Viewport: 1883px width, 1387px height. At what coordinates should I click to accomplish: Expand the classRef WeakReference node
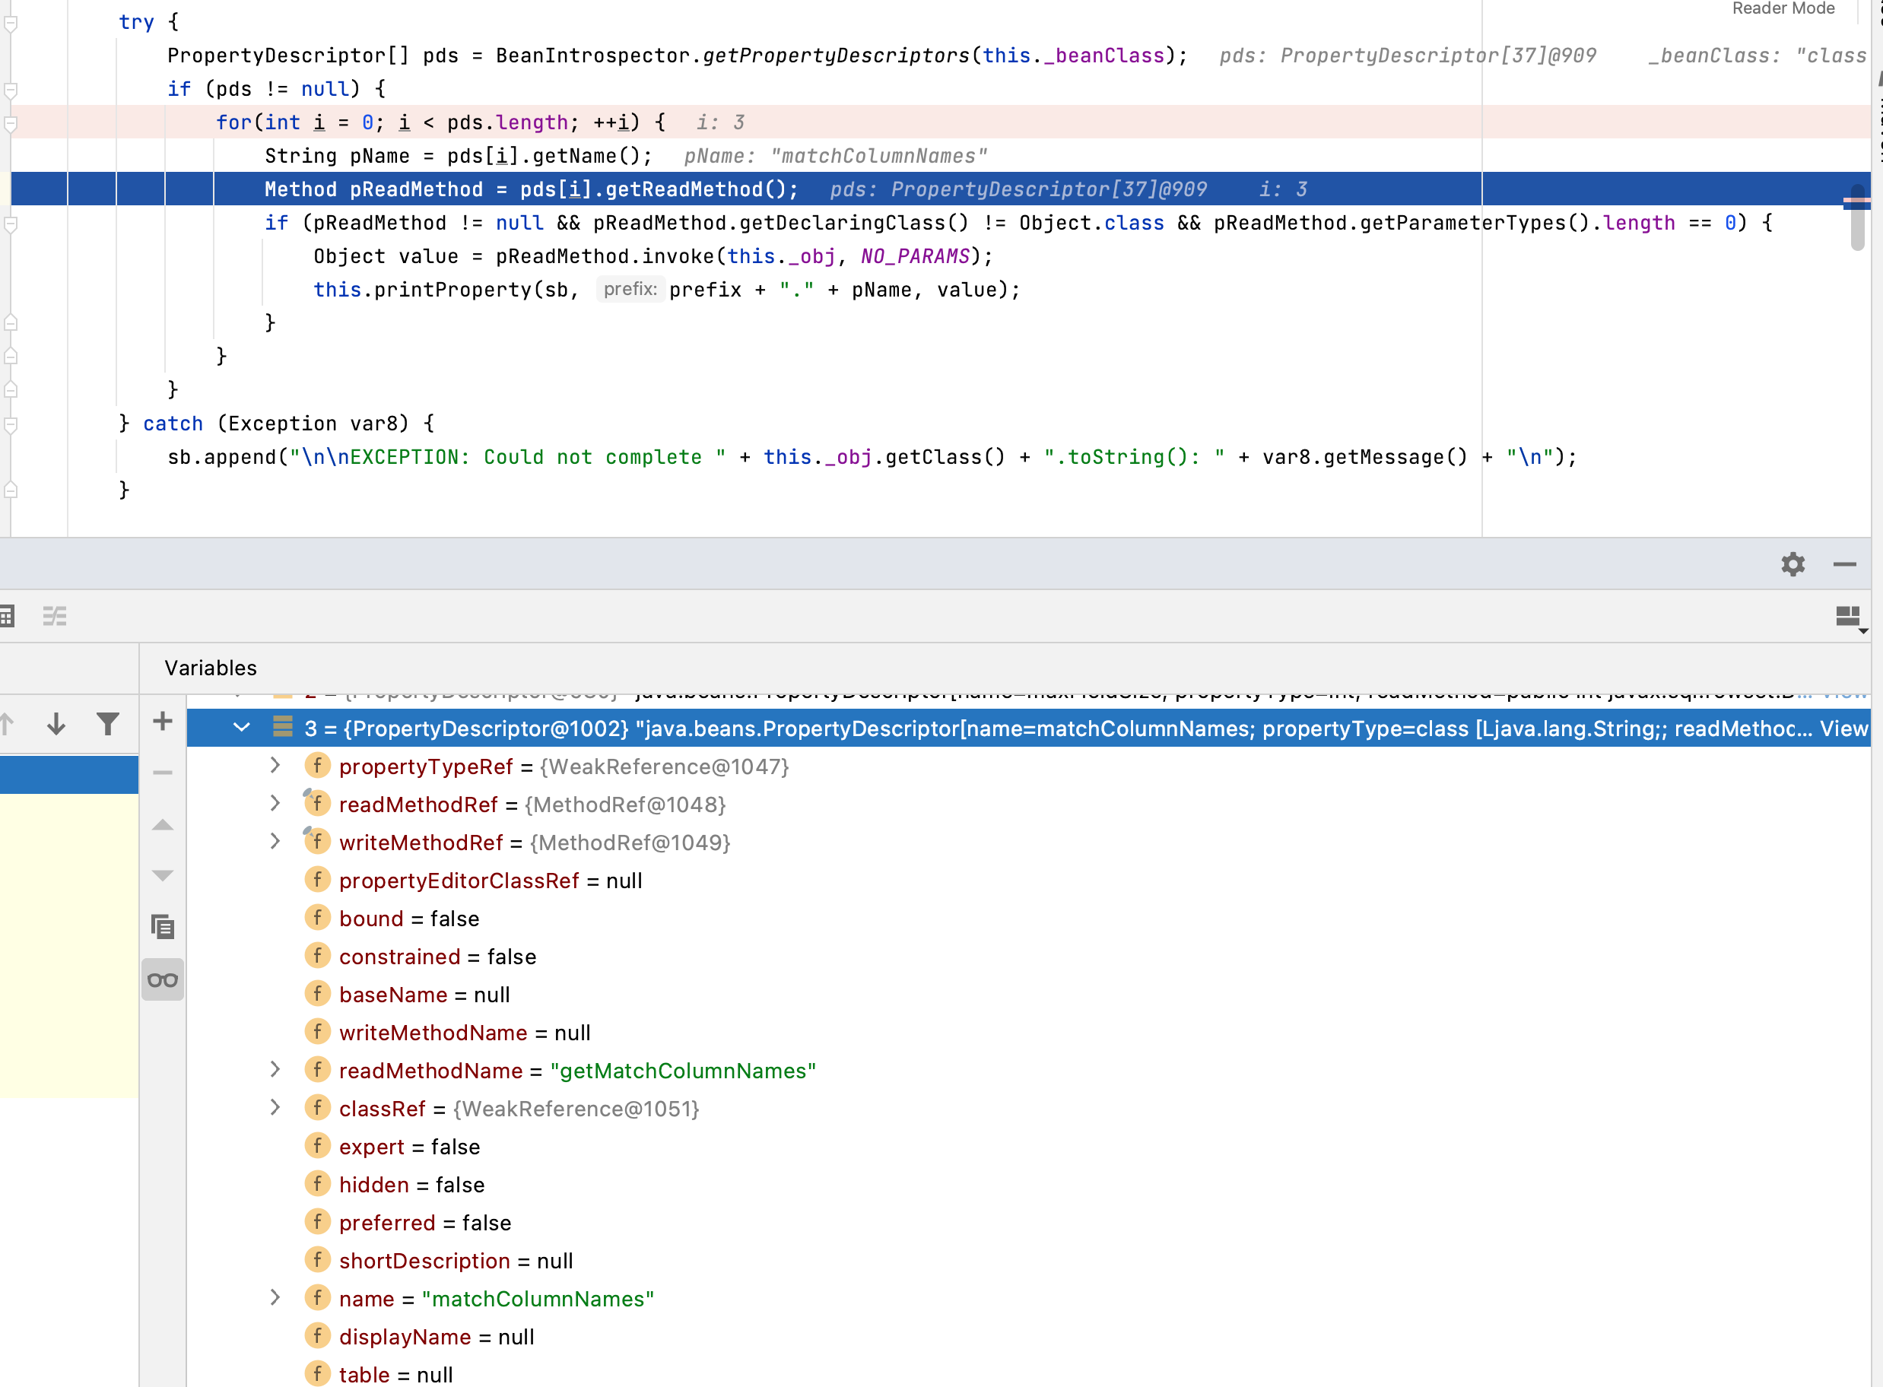pyautogui.click(x=275, y=1107)
